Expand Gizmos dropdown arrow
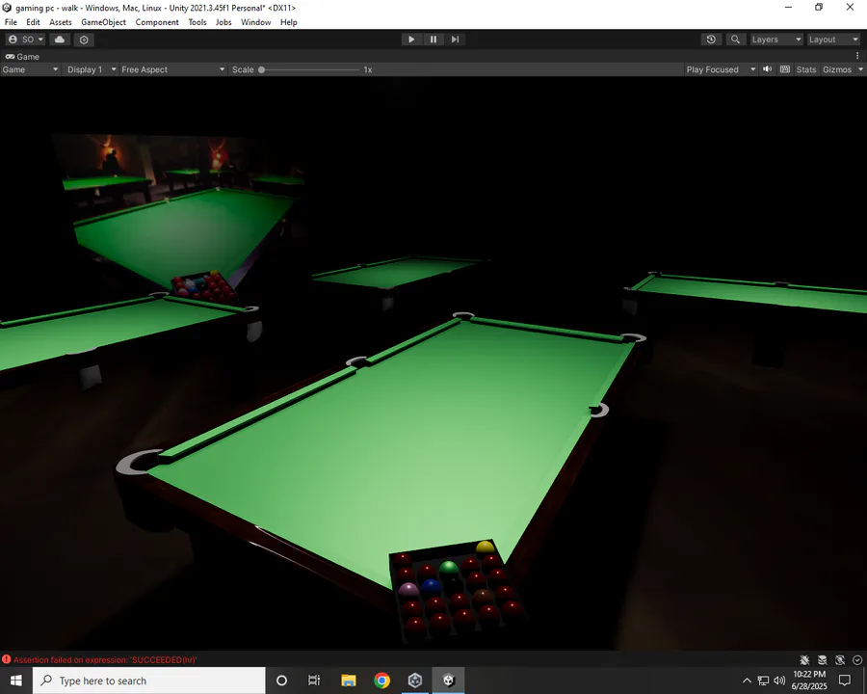Screen dimensions: 867x694 860,69
